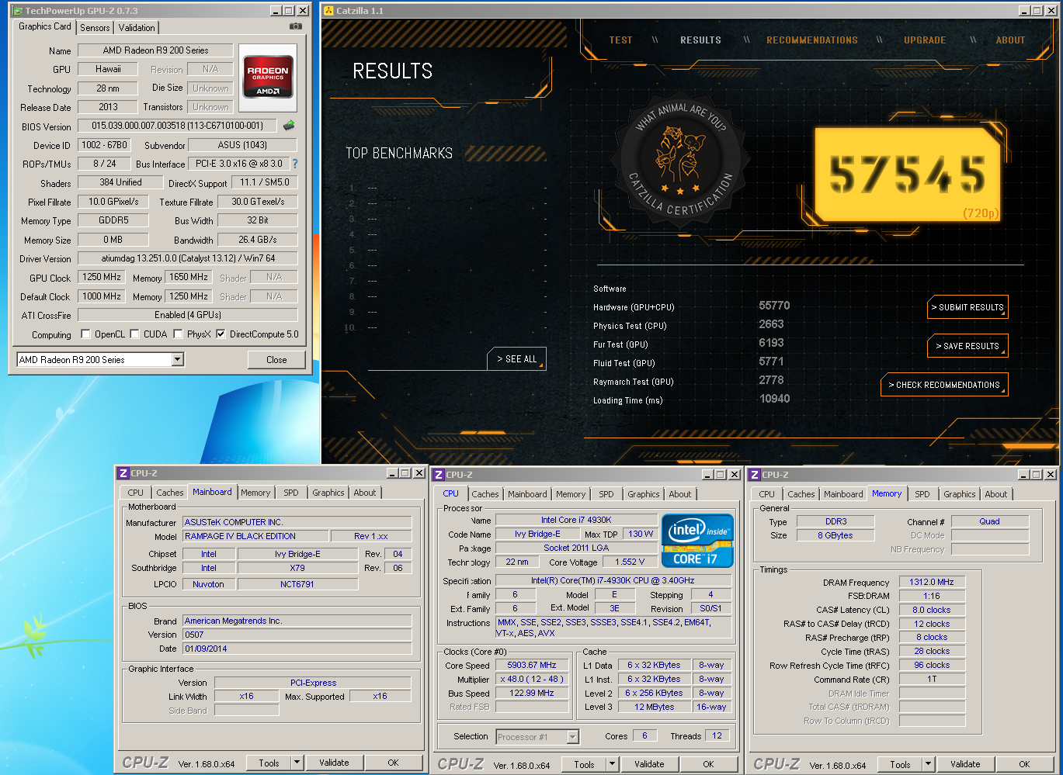Open the RECOMMENDATIONS tab in Catzilla
Viewport: 1063px width, 775px height.
(x=812, y=40)
